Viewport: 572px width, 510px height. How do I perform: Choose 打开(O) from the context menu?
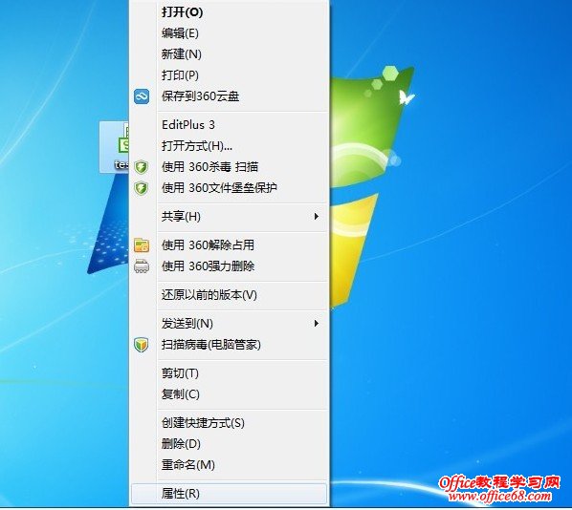(230, 12)
